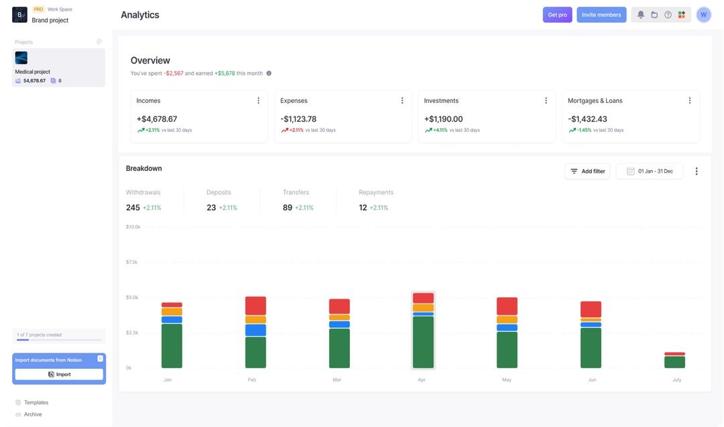Open the help question mark icon
The height and width of the screenshot is (427, 724).
668,15
